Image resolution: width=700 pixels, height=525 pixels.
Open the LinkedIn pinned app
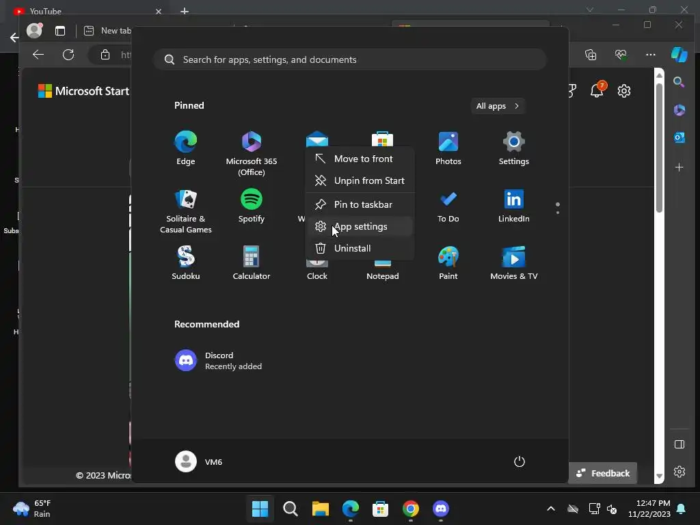[514, 206]
